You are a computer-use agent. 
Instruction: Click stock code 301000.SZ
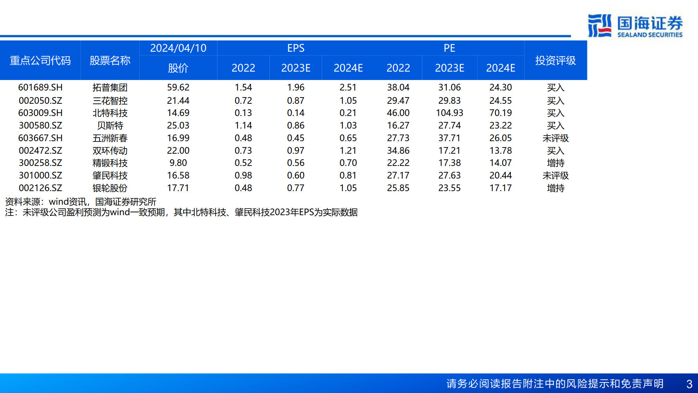40,175
